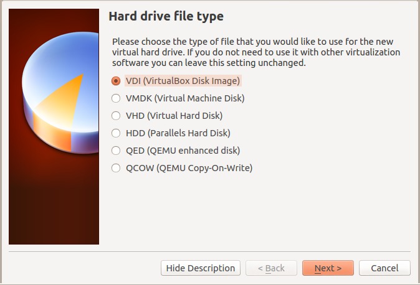Click the "Hard drive file type" heading

(x=166, y=16)
